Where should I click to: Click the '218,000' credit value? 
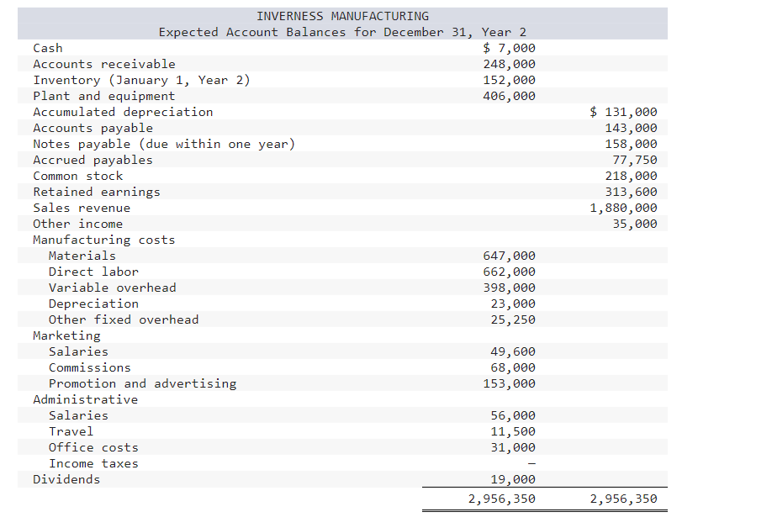click(632, 177)
